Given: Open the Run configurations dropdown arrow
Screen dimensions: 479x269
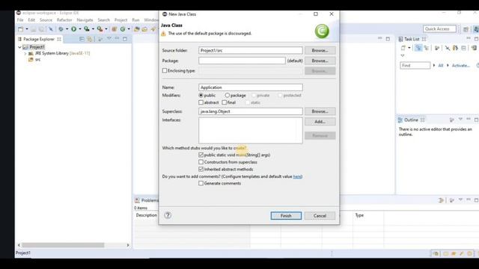Looking at the screenshot, I should tap(80, 29).
